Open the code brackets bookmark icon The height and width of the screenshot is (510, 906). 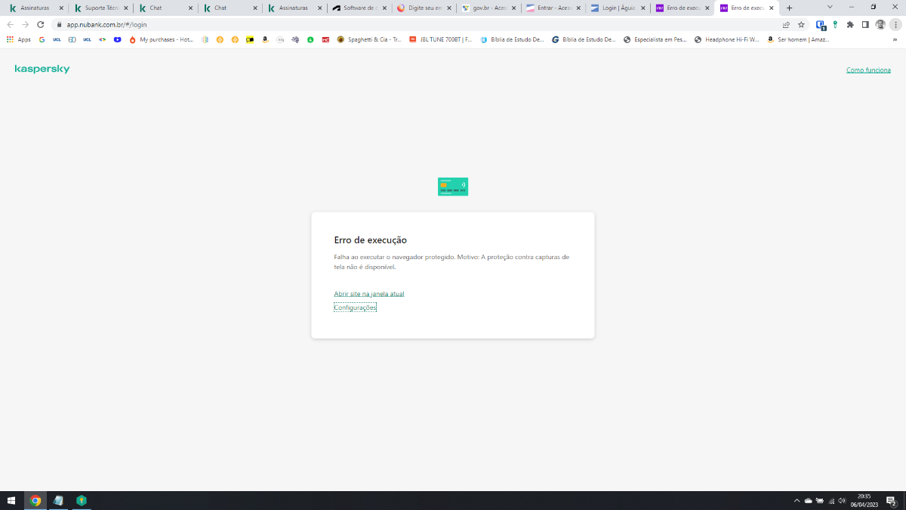pyautogui.click(x=102, y=39)
